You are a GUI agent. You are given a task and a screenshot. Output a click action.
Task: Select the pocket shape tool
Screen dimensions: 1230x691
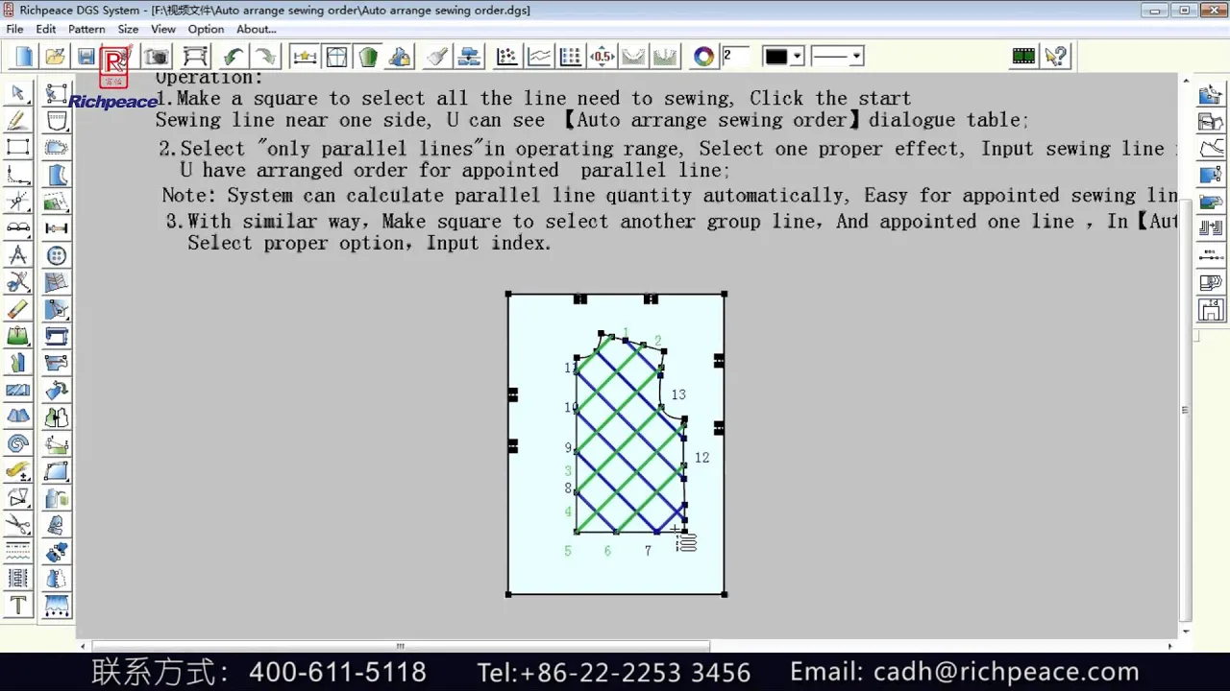[57, 120]
